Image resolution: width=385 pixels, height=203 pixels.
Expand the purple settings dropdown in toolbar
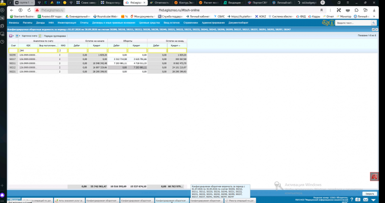pyautogui.click(x=12, y=36)
